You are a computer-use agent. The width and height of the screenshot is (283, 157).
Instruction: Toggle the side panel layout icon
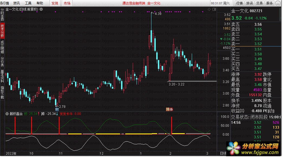214,9
